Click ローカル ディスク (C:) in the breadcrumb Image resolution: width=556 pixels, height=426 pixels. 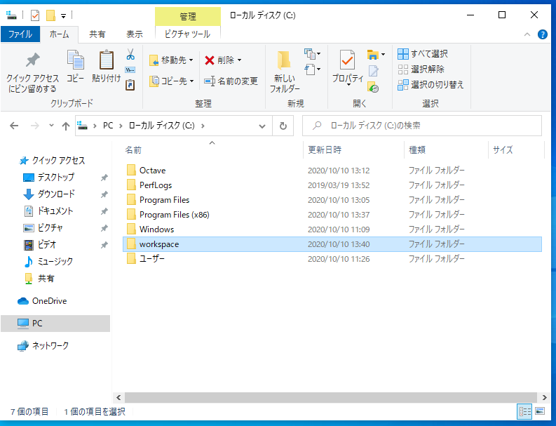tap(161, 126)
